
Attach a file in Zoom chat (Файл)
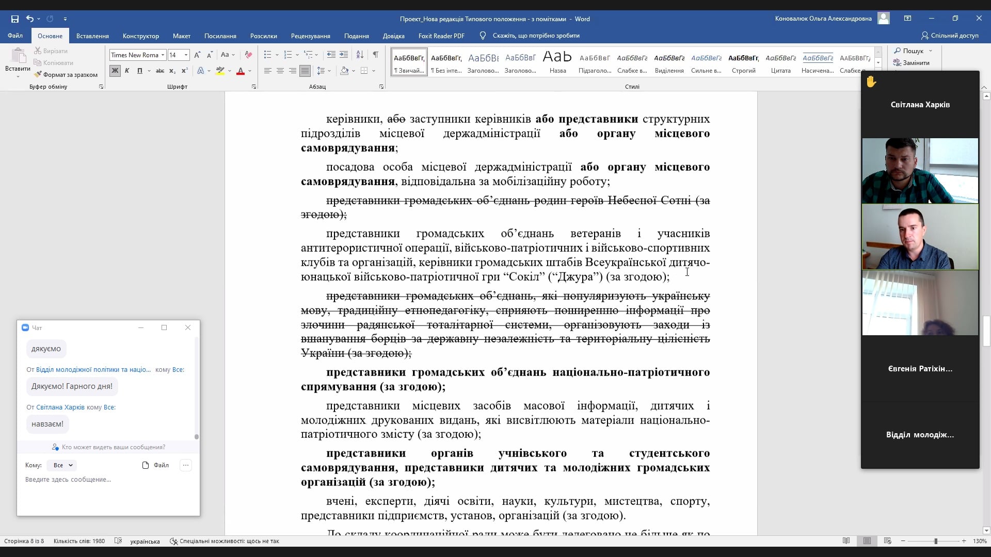tap(155, 465)
